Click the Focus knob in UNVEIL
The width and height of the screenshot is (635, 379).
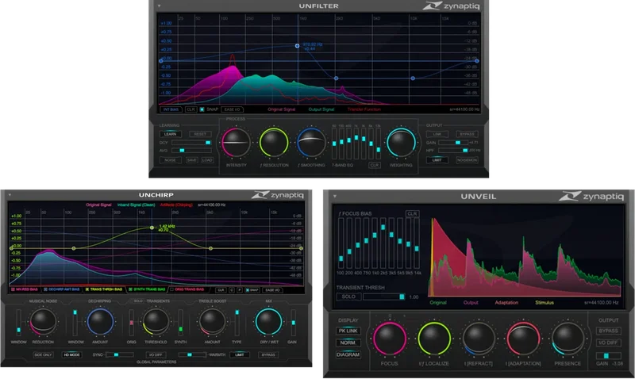click(389, 338)
